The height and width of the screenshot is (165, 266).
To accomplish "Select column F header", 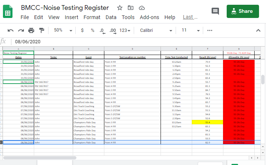I will point(208,49).
